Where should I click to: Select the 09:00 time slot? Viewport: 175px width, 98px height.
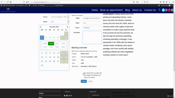(x=45, y=44)
